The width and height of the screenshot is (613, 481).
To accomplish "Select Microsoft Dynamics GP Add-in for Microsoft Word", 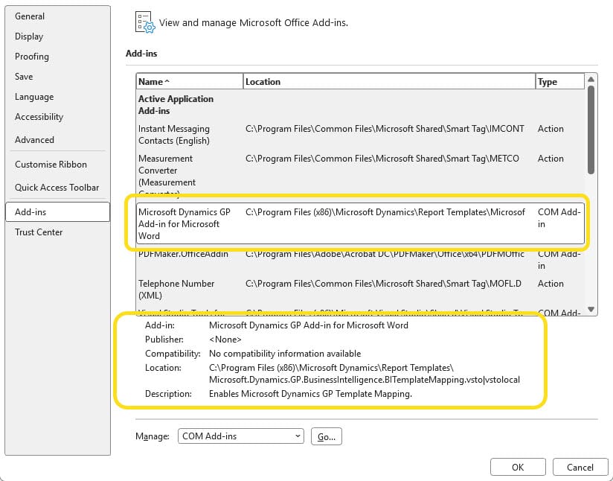I will pyautogui.click(x=360, y=223).
